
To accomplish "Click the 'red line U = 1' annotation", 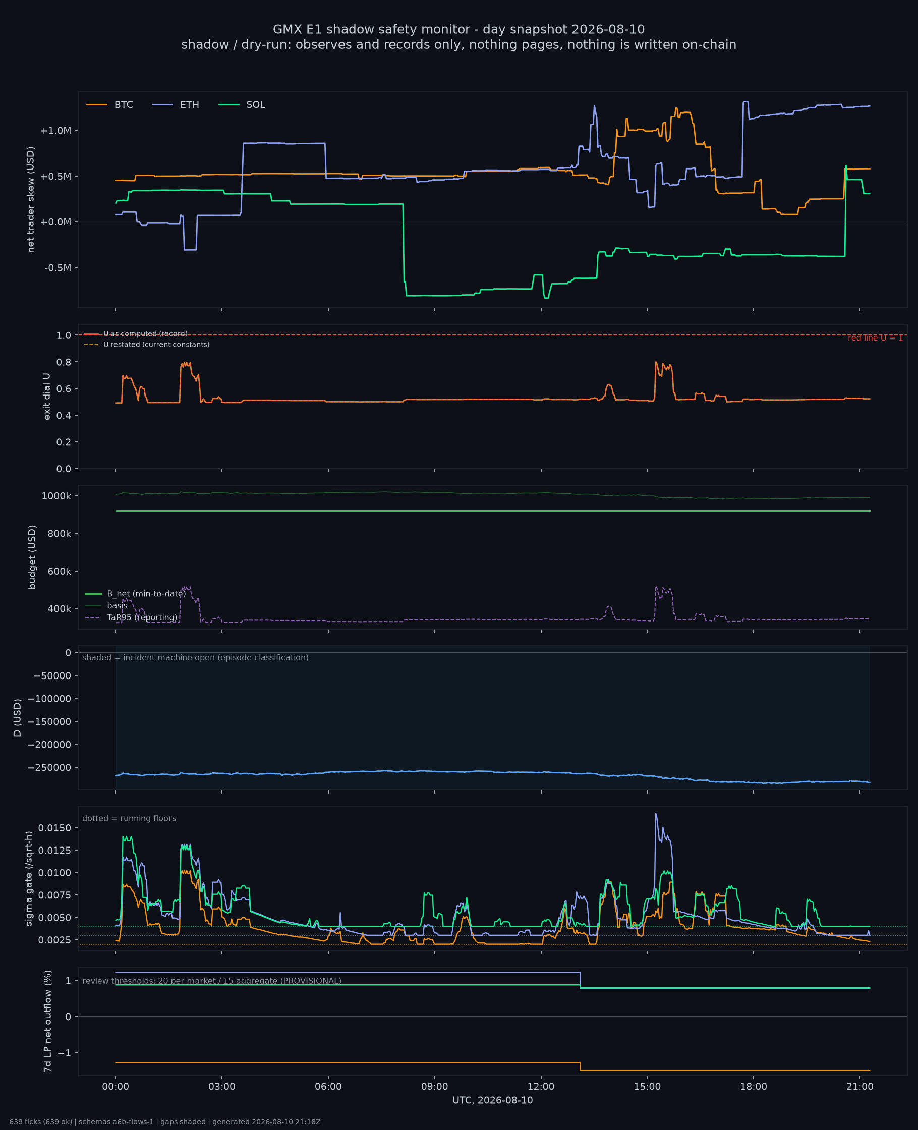I will pyautogui.click(x=875, y=338).
